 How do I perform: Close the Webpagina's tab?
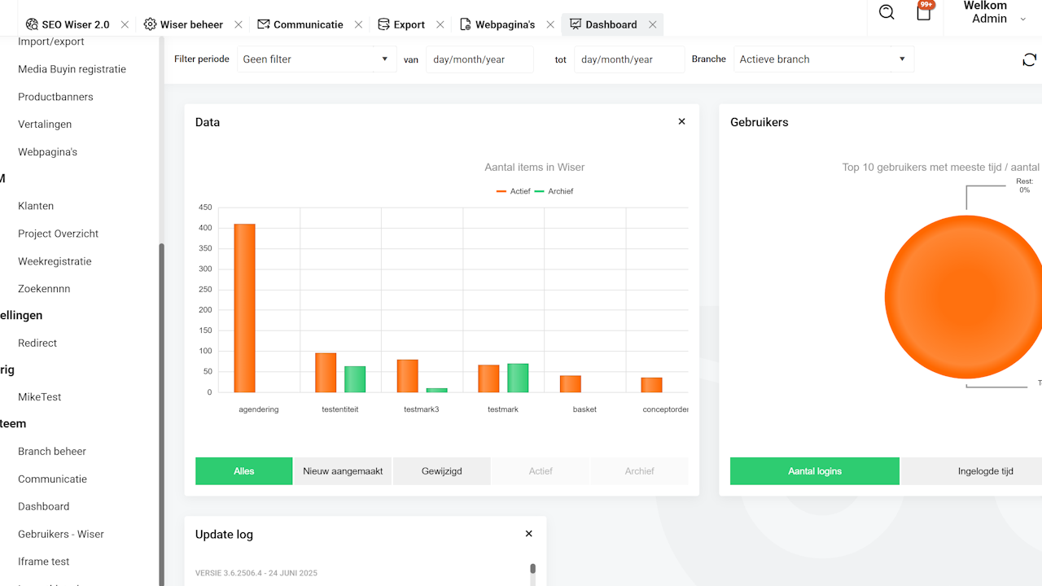(x=550, y=24)
